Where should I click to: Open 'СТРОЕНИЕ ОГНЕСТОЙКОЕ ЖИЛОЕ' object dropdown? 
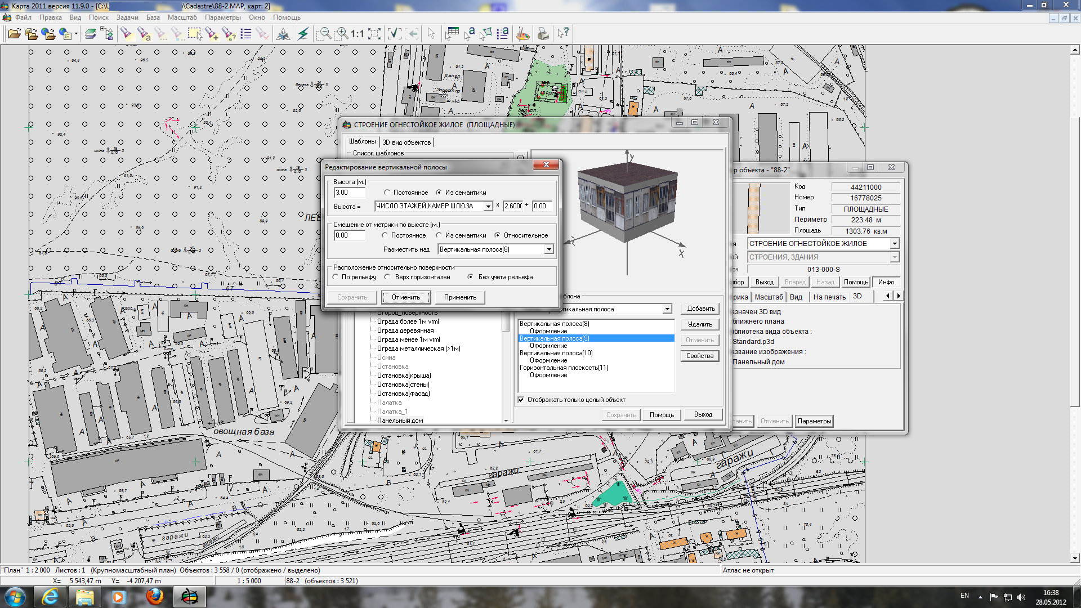[894, 244]
